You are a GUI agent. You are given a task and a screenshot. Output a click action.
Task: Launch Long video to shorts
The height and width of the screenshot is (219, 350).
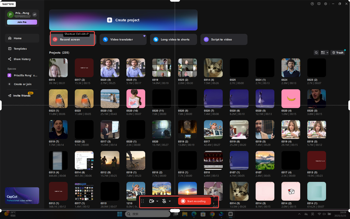[x=173, y=39]
